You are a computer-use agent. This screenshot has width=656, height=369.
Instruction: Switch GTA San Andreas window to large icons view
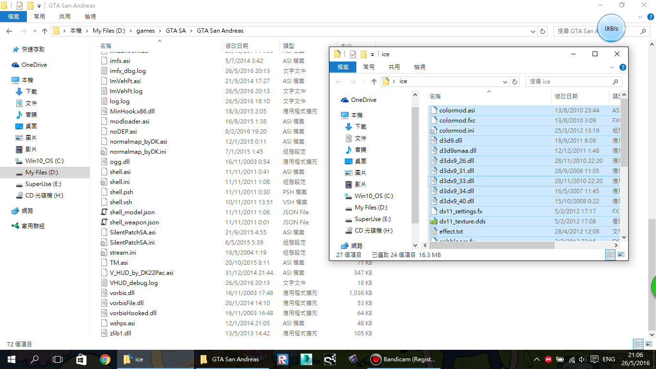(648, 344)
